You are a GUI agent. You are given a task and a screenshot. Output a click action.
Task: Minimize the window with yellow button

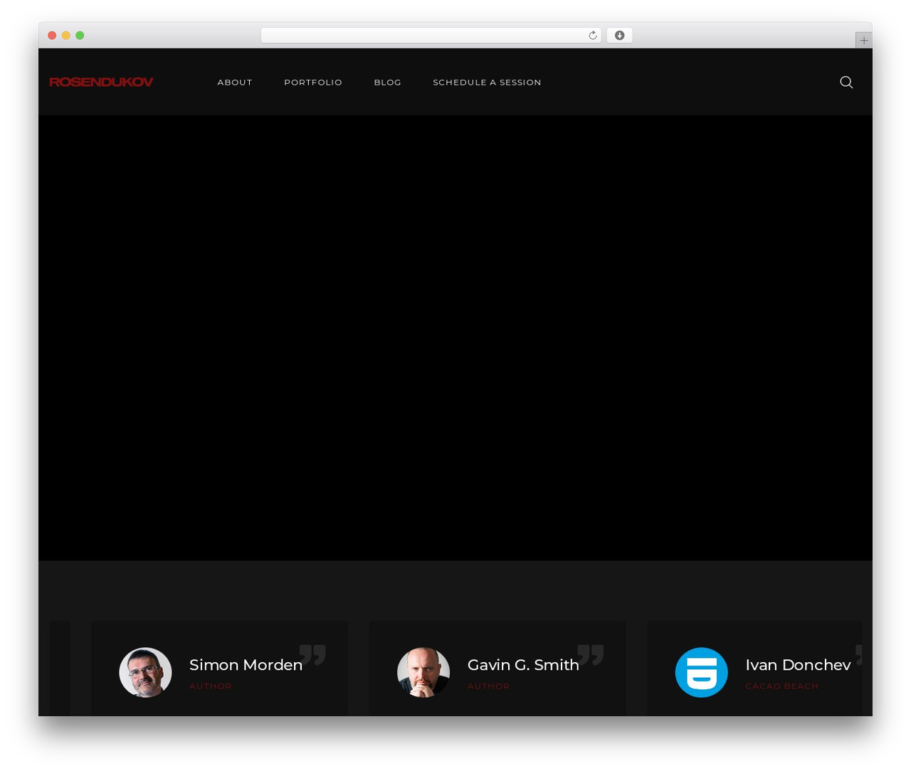66,36
